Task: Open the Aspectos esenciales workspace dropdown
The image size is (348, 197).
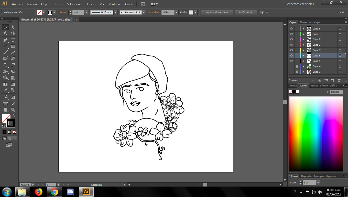Action: 302,4
